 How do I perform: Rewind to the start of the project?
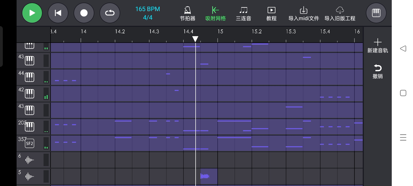pyautogui.click(x=58, y=13)
